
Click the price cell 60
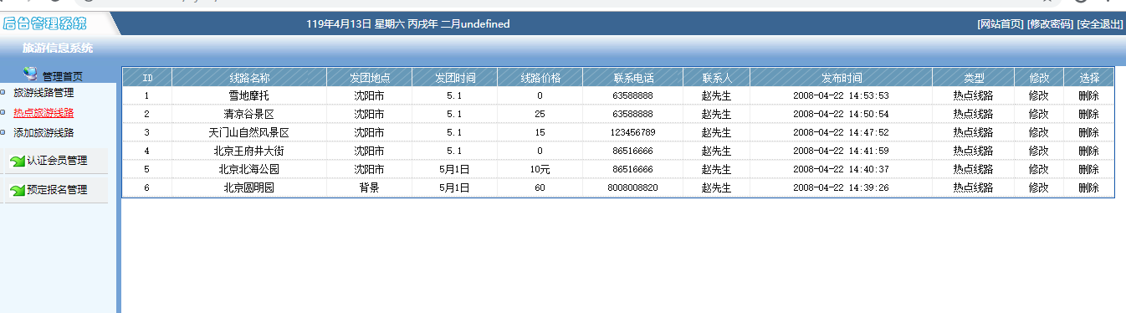point(540,187)
